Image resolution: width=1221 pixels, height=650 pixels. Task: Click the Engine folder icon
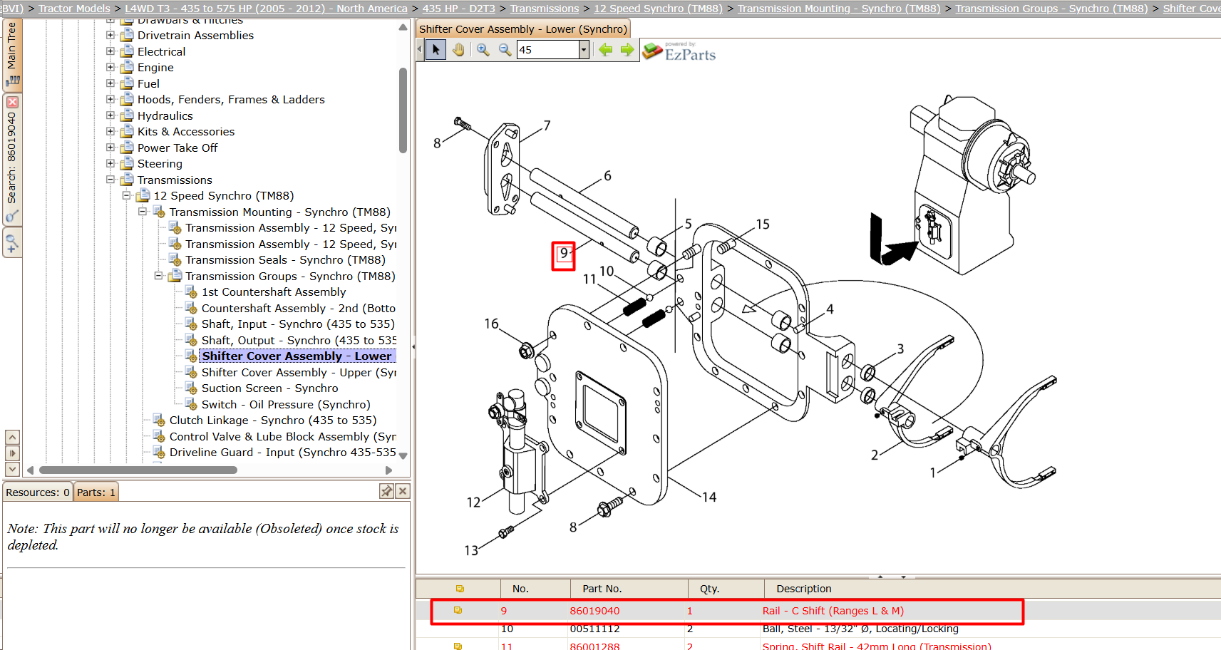127,67
